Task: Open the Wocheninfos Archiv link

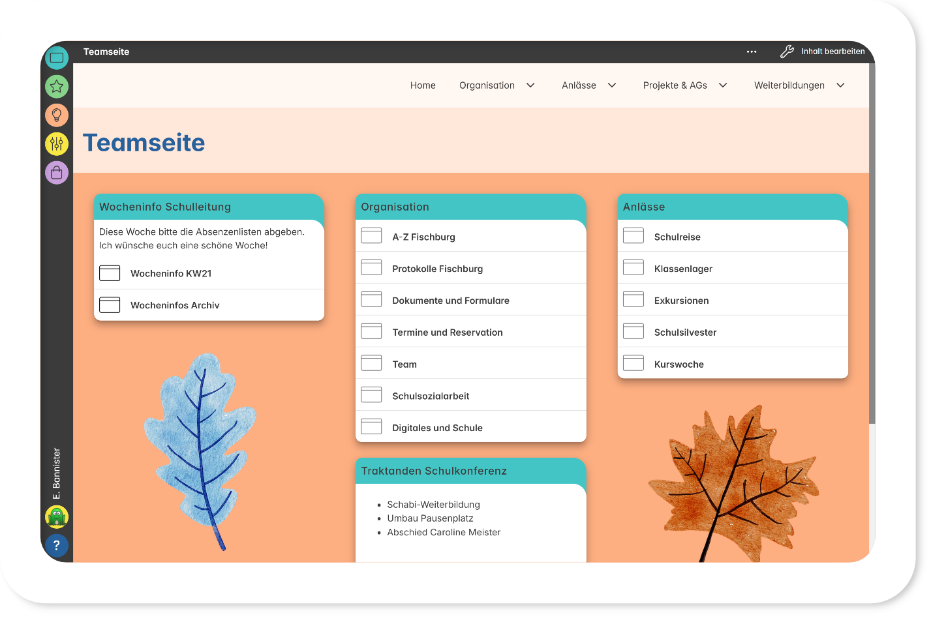Action: [x=175, y=305]
